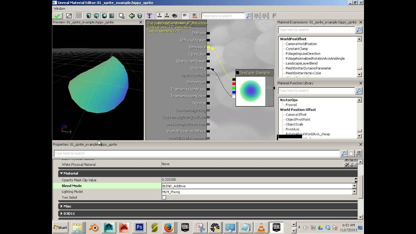Toggle the eye icon in the toolbar
Viewport: 416px width, 234px height.
[x=175, y=16]
